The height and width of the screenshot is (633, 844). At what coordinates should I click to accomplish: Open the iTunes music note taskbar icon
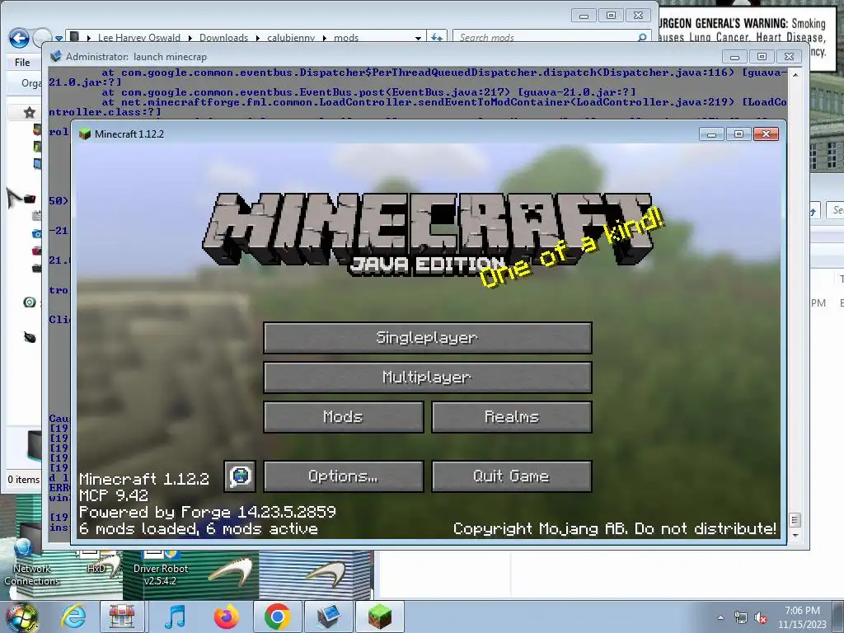coord(175,617)
